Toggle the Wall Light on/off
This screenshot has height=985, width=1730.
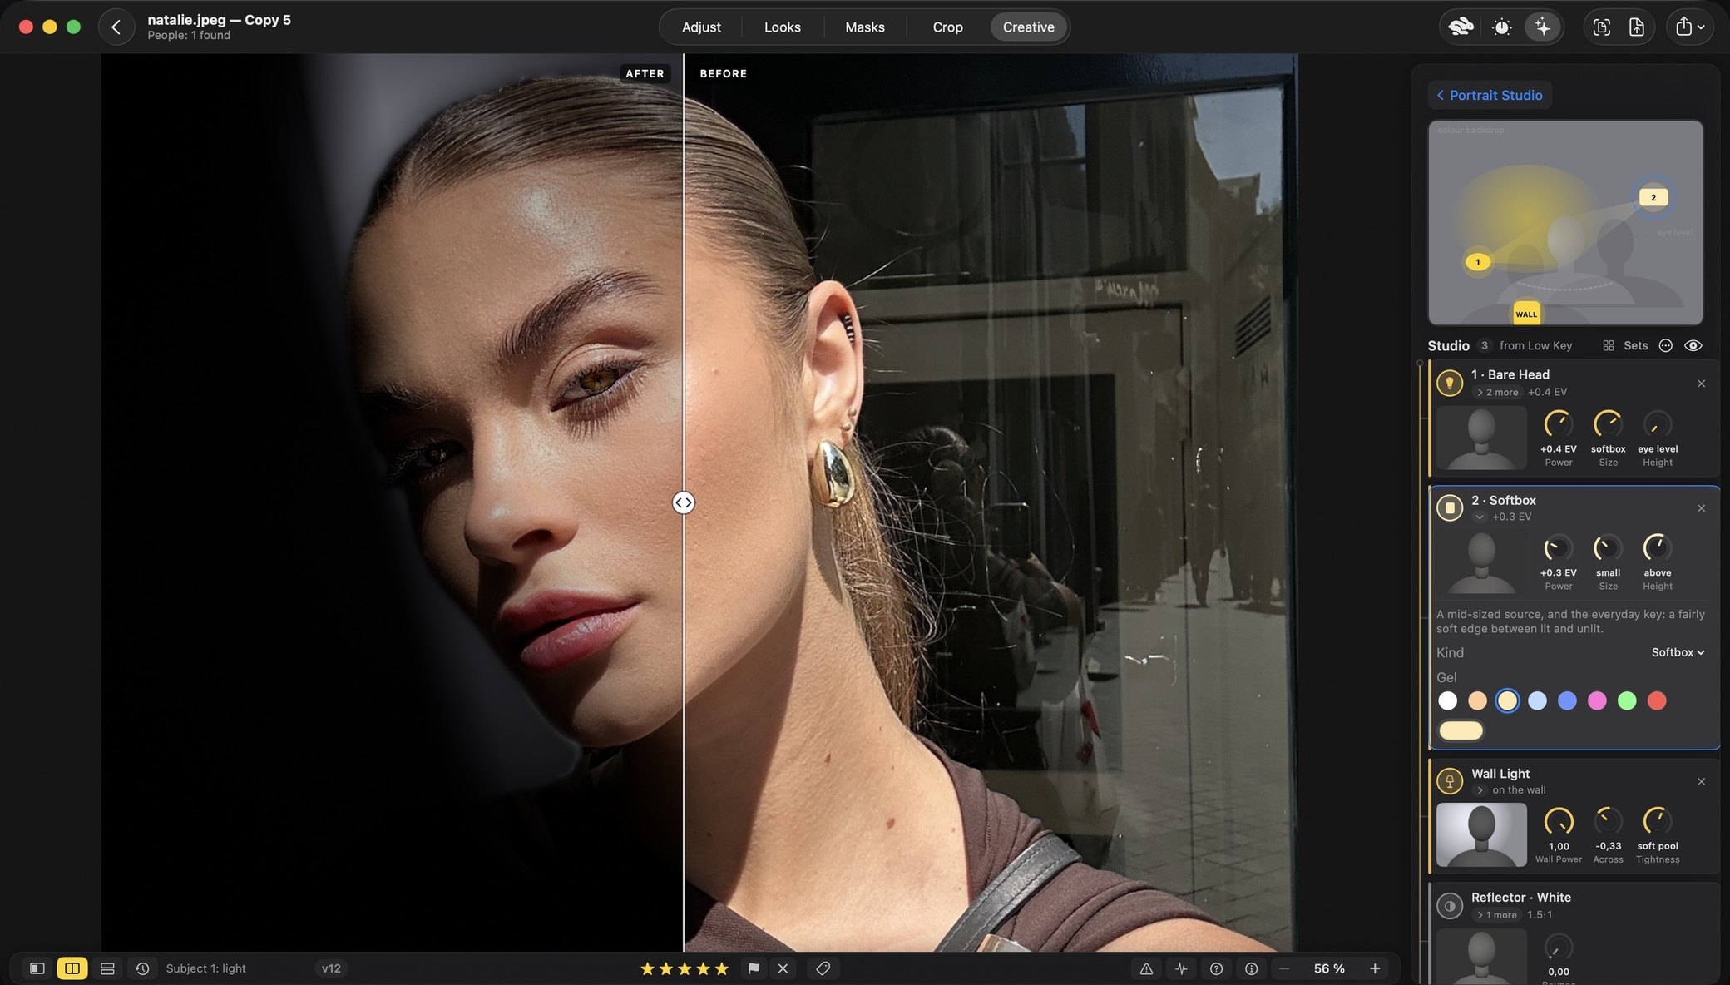(1450, 781)
